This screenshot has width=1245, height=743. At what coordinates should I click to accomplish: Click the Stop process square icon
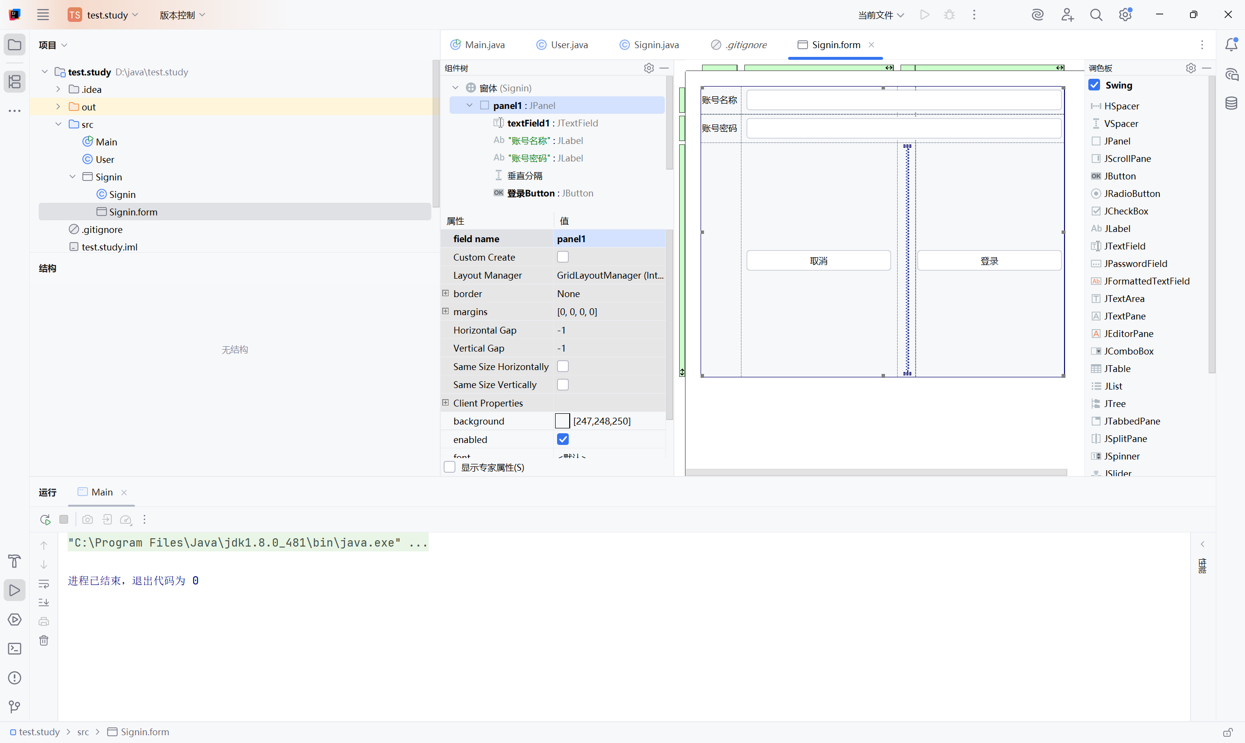[x=64, y=519]
